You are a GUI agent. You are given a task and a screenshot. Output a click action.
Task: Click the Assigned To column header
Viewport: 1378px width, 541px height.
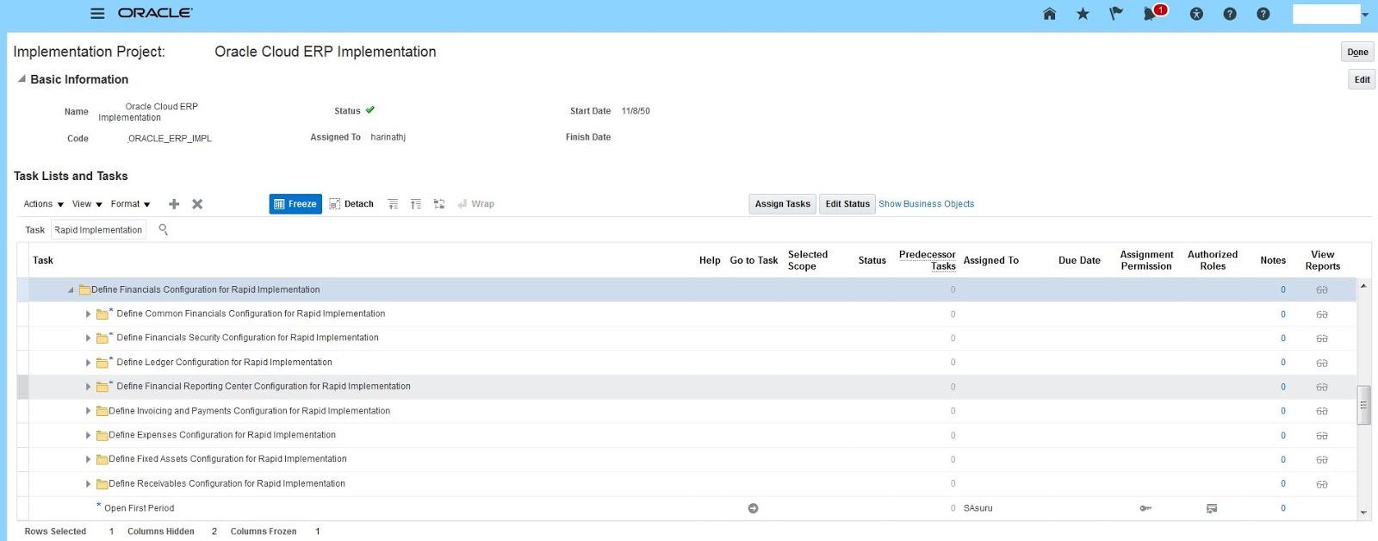coord(990,260)
